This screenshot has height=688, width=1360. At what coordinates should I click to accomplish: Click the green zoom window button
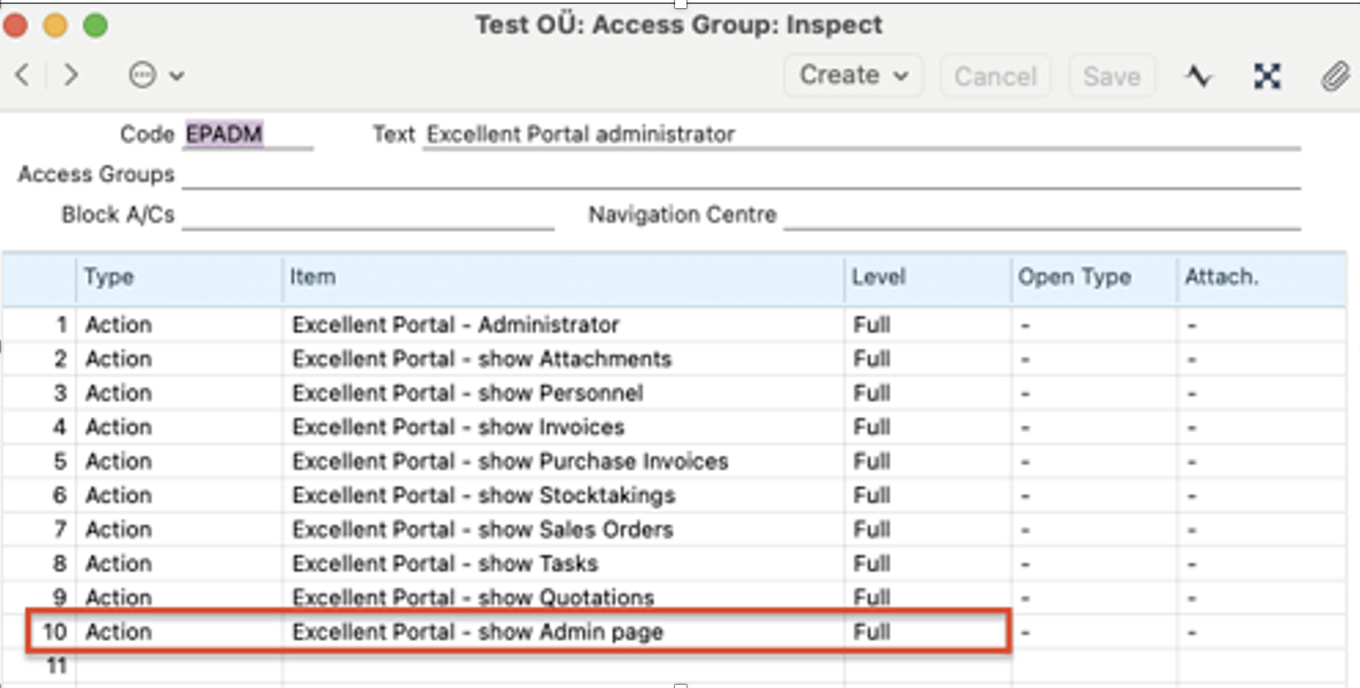click(95, 25)
